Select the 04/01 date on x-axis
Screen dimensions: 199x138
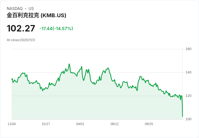pyautogui.click(x=80, y=124)
